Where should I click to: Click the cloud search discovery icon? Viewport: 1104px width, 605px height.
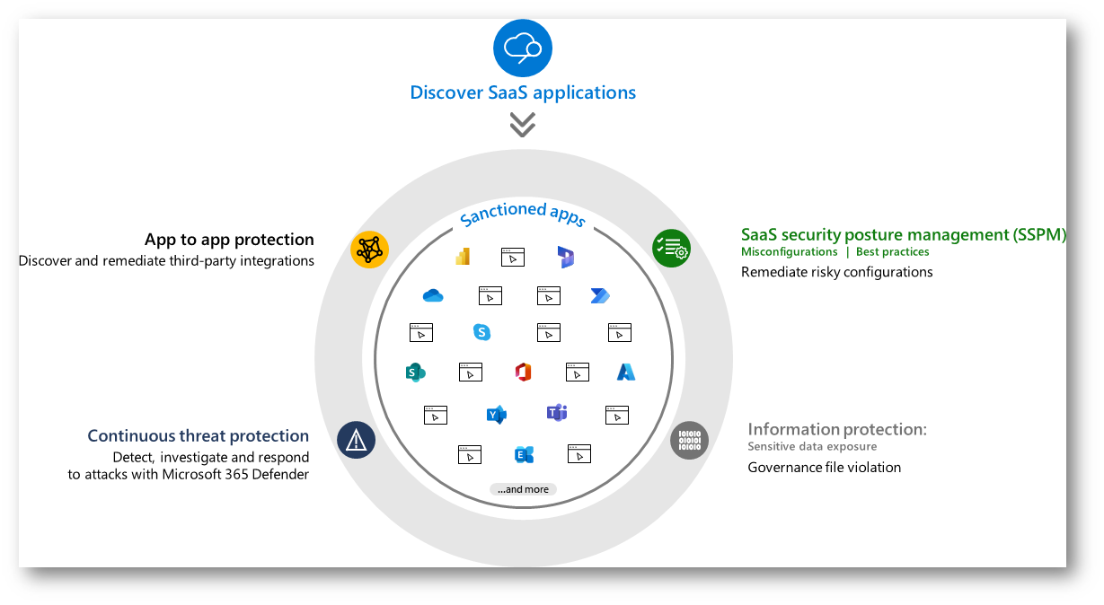523,47
